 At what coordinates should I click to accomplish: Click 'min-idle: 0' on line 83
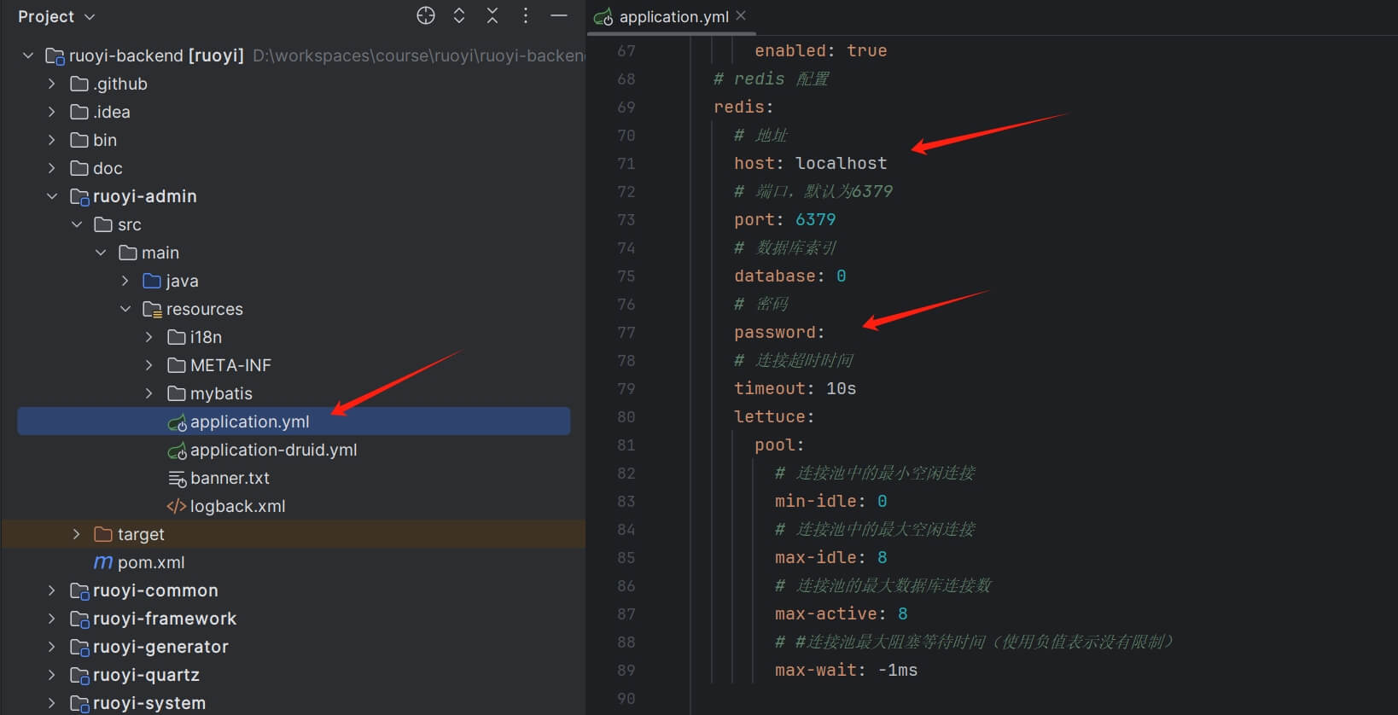click(830, 501)
